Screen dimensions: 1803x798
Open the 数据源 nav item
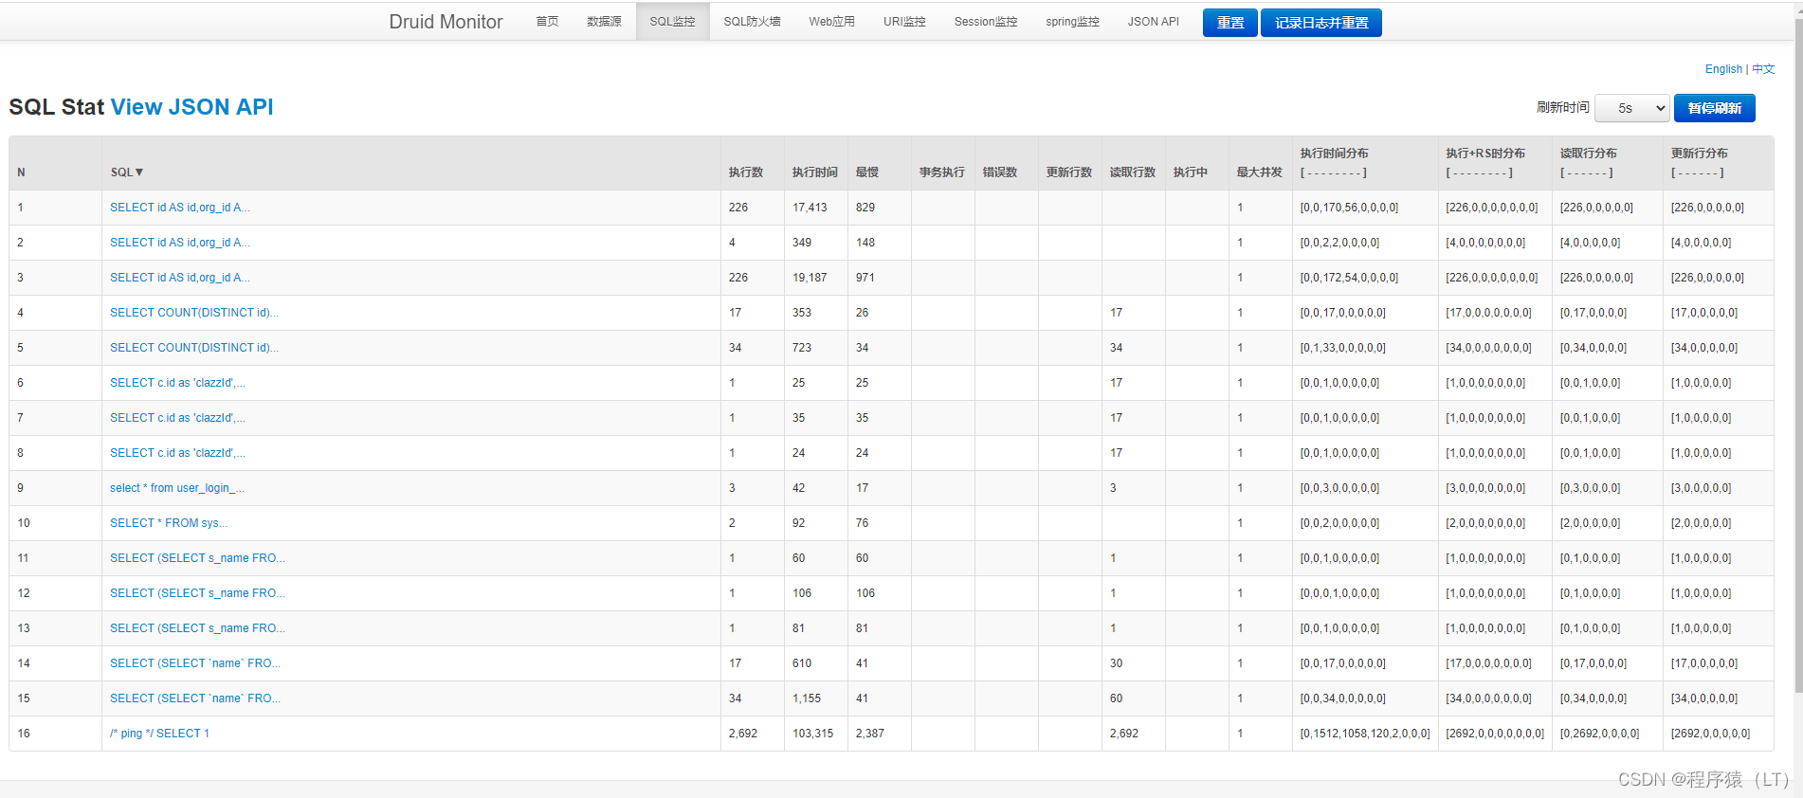pos(604,22)
